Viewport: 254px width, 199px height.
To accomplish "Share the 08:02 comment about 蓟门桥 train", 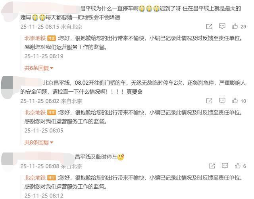I will (x=209, y=101).
